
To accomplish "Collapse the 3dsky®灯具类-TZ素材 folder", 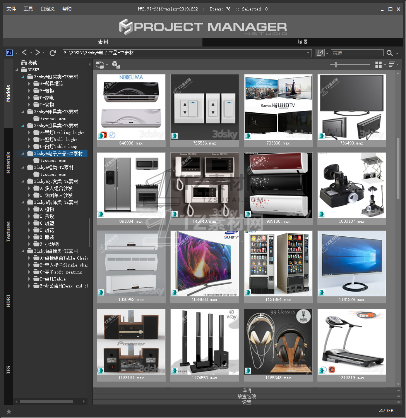I will 23,126.
